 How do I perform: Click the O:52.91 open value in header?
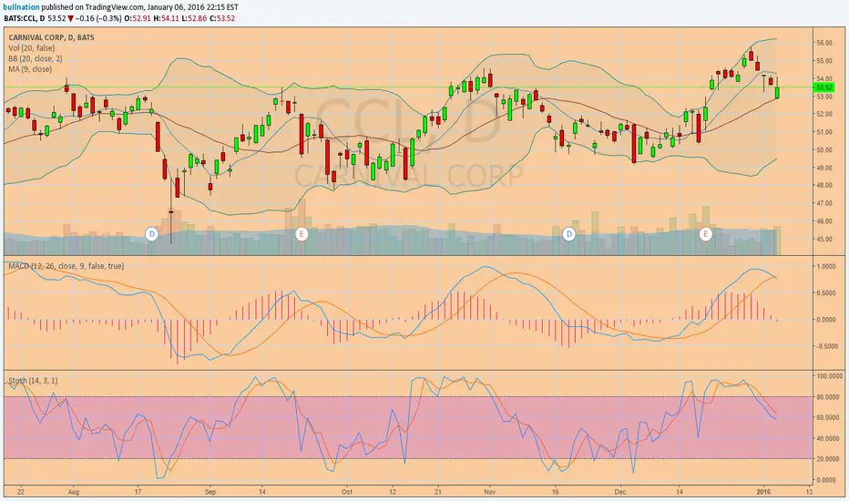[137, 18]
